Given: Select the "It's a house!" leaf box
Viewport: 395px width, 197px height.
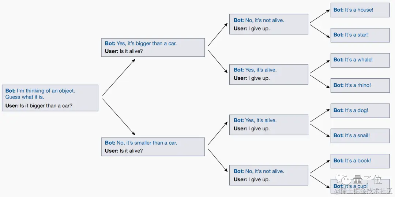Looking at the screenshot, I should 360,10.
